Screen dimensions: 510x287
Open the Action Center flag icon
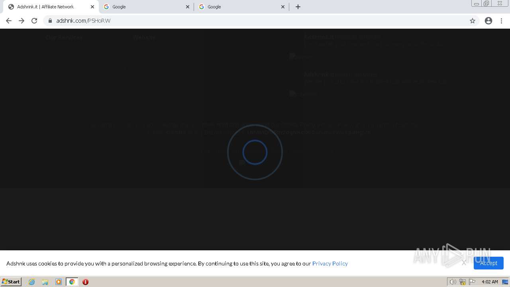(x=472, y=282)
